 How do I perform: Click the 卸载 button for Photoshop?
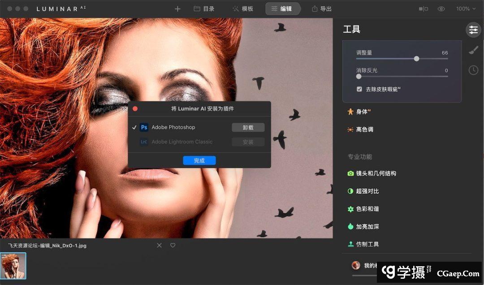coord(248,128)
